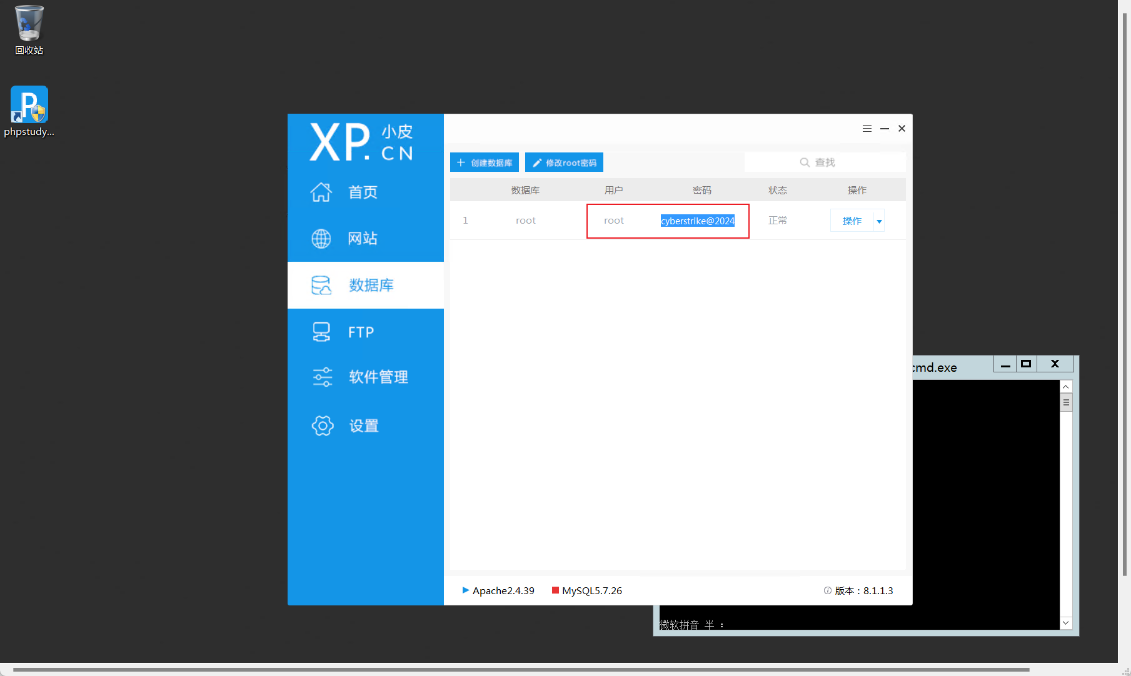
Task: Click the 修改root密码 button
Action: click(x=564, y=162)
